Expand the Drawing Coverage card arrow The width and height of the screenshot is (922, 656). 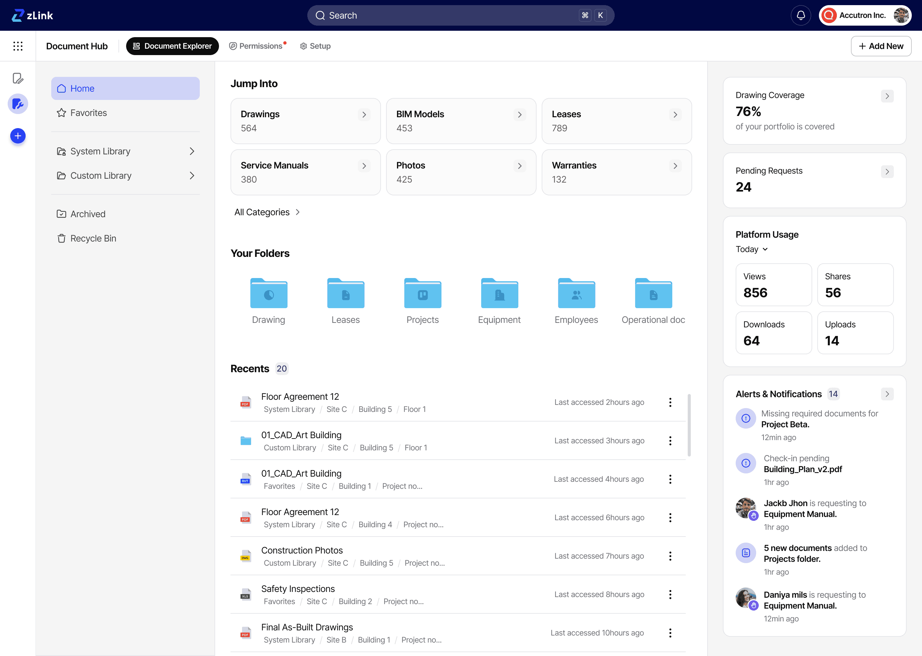point(887,96)
